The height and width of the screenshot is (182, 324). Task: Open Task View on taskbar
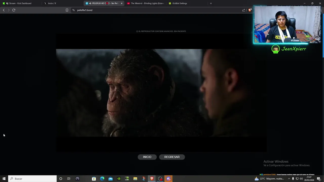tap(69, 179)
